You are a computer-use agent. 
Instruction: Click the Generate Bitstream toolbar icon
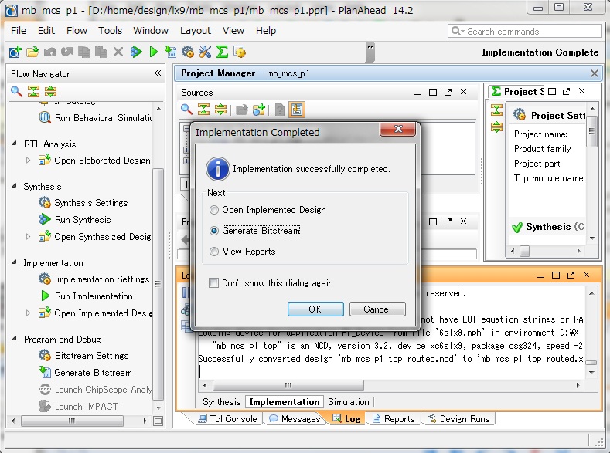[170, 52]
